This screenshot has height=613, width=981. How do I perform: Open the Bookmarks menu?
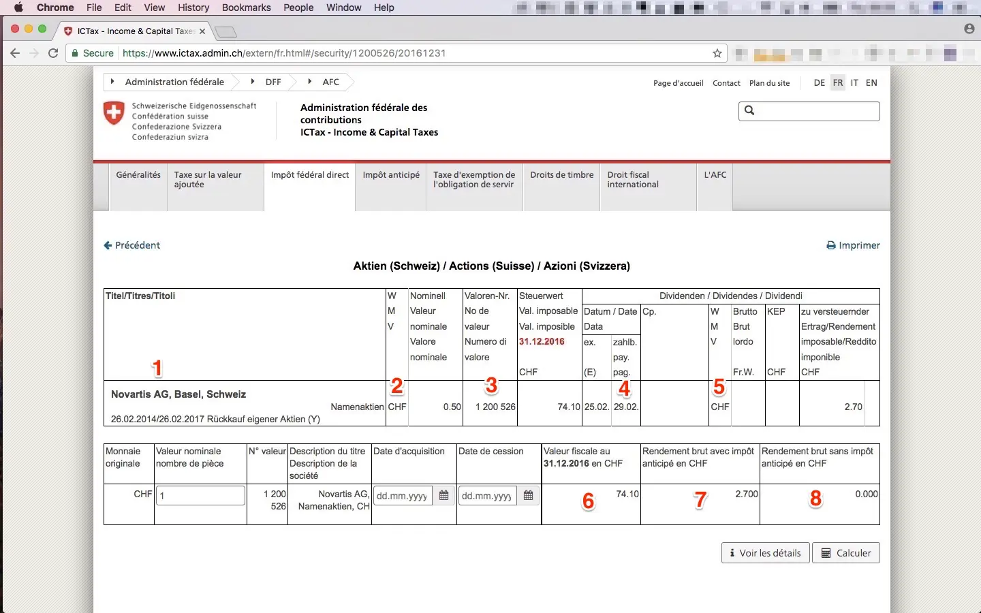tap(247, 7)
